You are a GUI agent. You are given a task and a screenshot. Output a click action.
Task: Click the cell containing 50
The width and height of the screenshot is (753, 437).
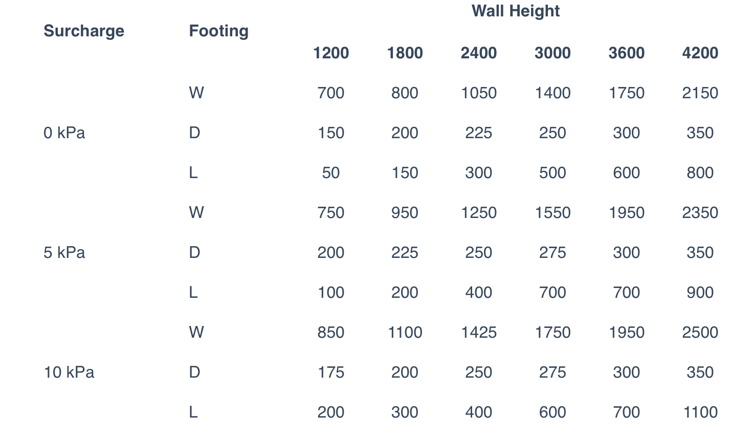click(331, 173)
